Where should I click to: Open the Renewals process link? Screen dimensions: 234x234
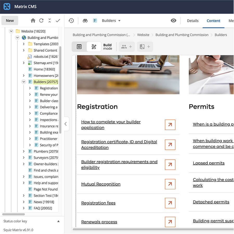coord(99,222)
